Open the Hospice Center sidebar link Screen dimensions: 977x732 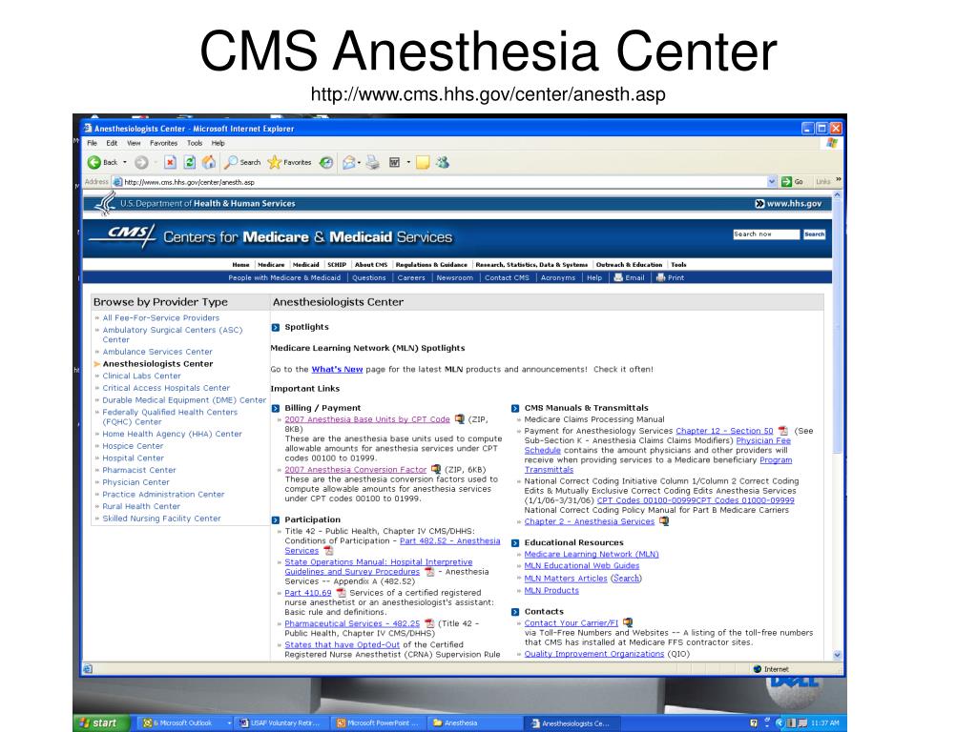click(x=133, y=446)
